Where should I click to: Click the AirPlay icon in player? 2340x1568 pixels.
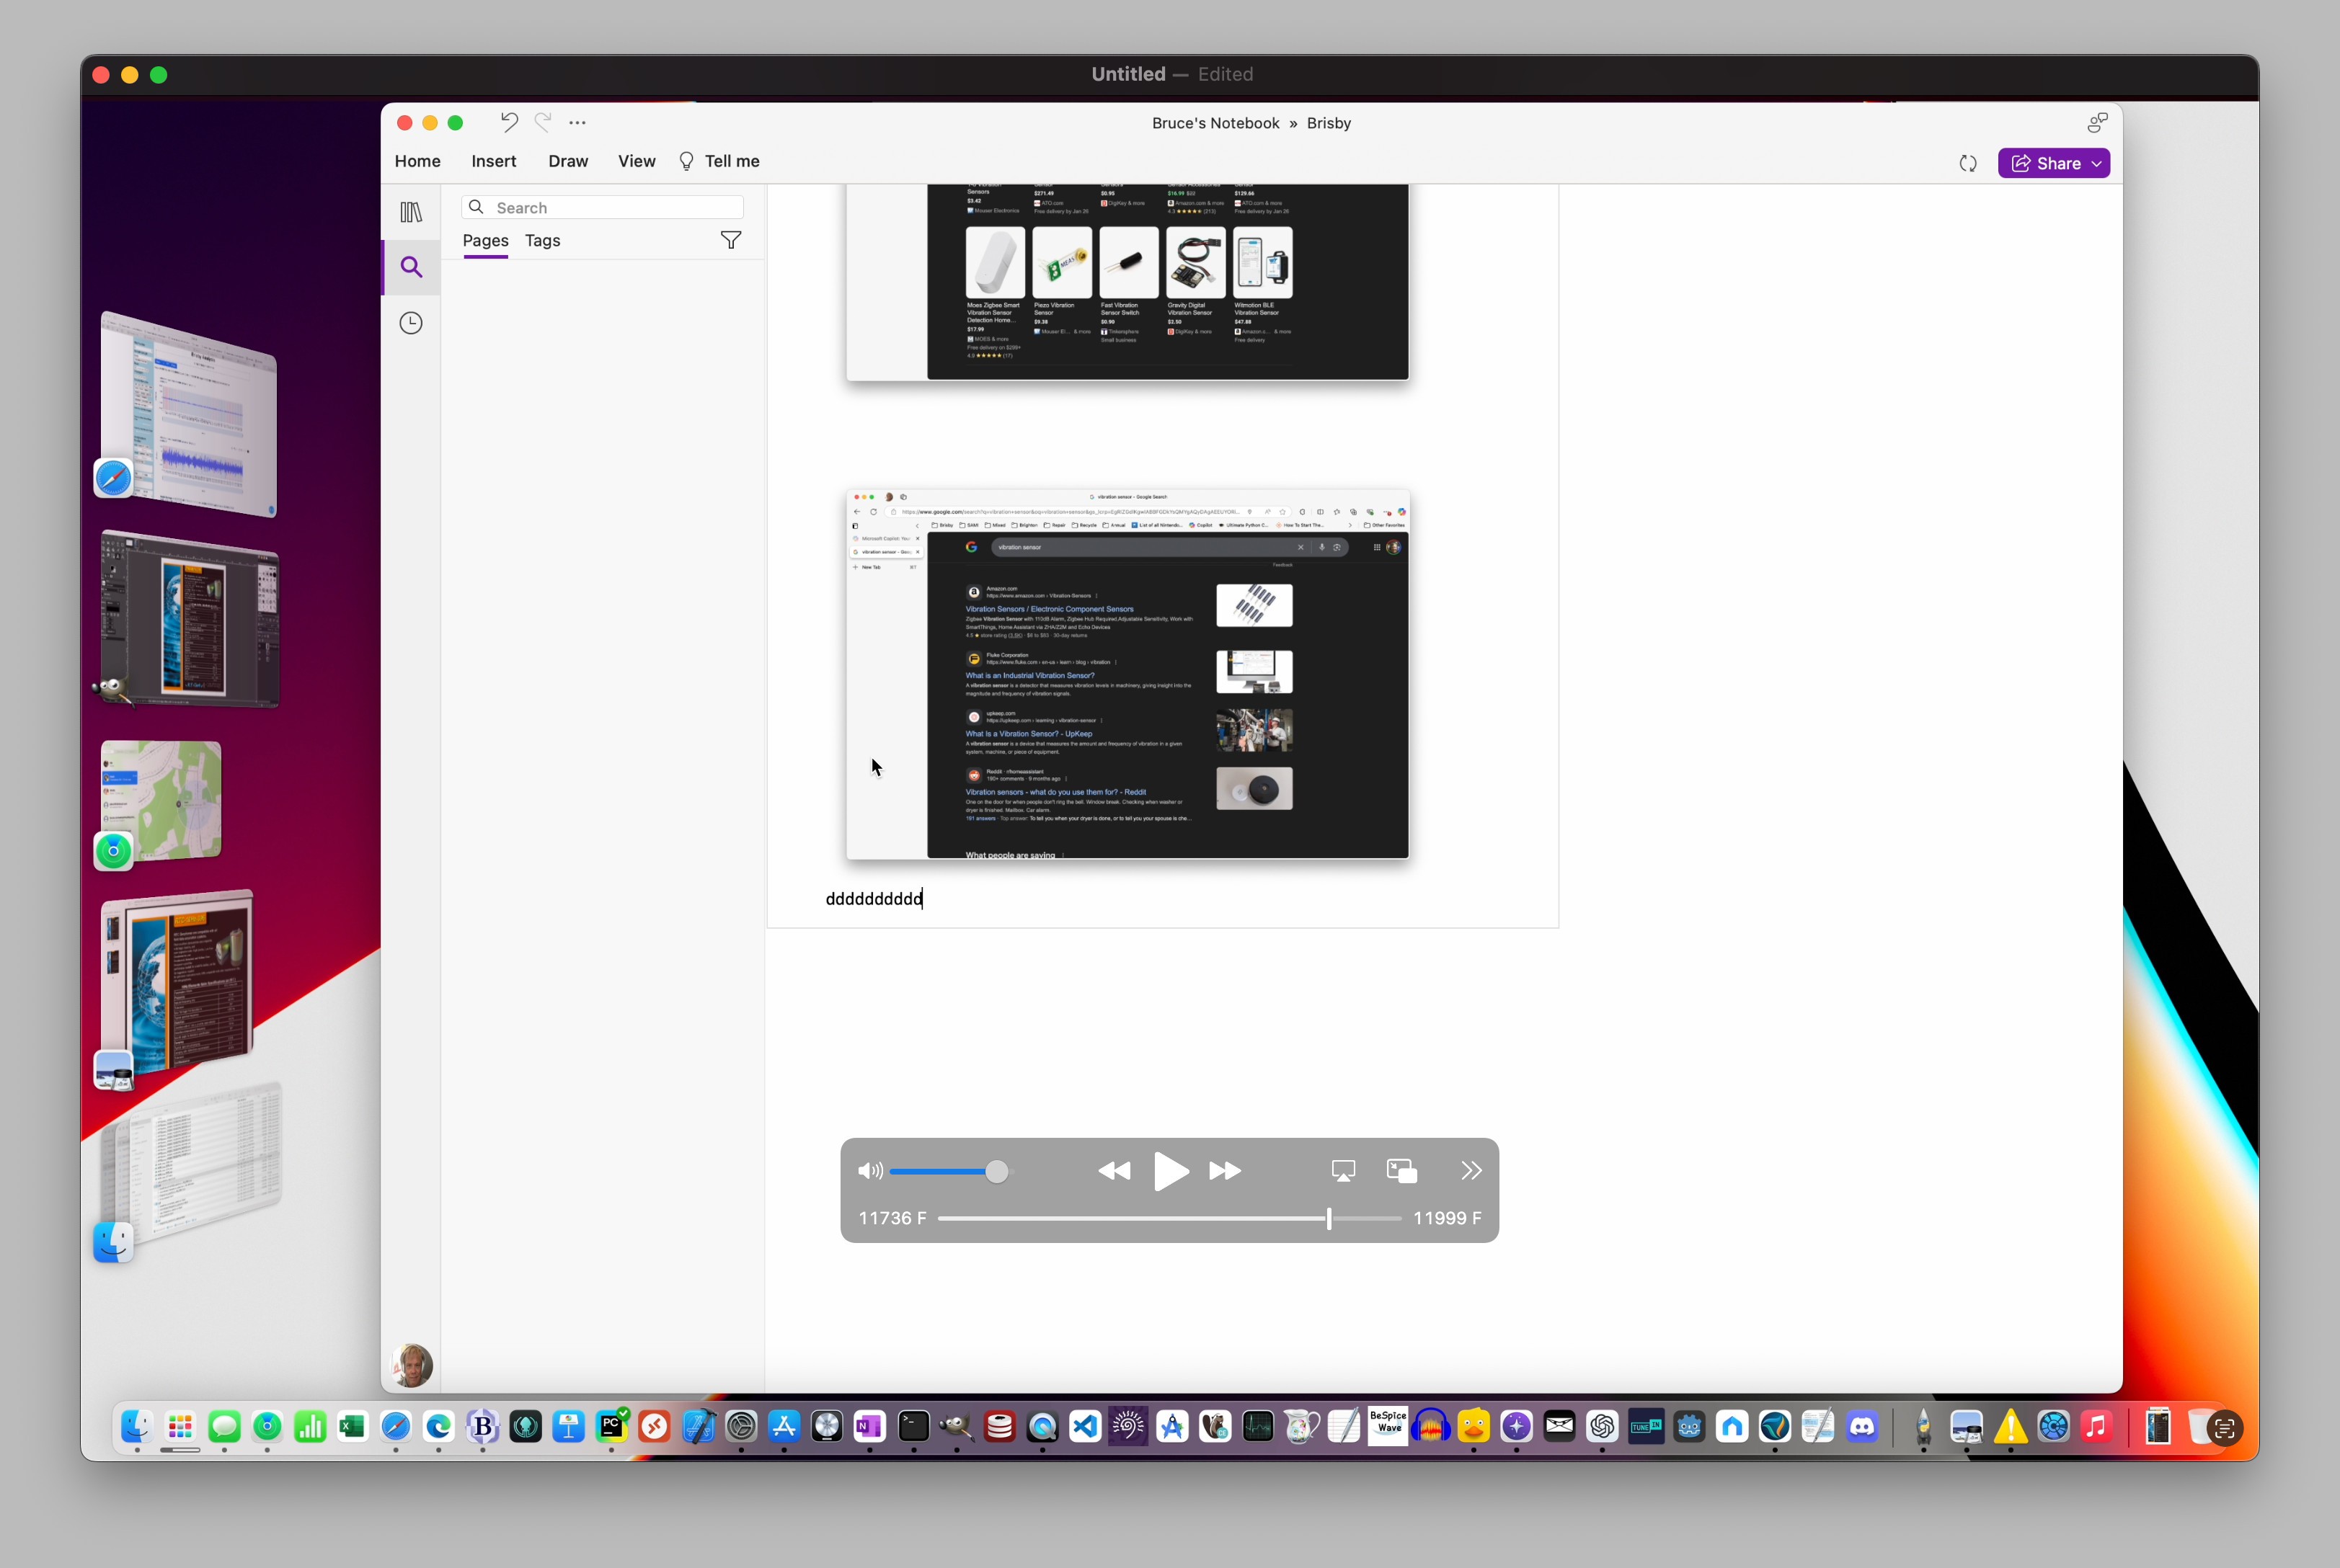(x=1342, y=1171)
